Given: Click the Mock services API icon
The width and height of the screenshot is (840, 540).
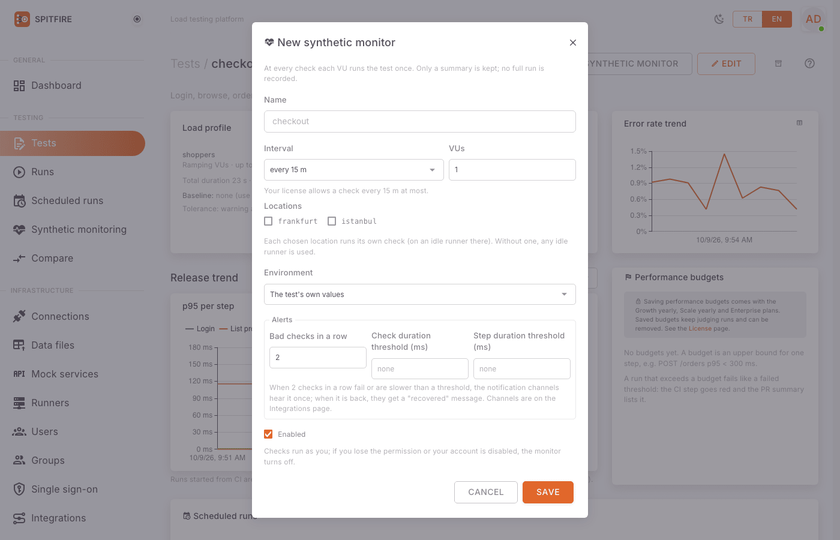Looking at the screenshot, I should (19, 374).
